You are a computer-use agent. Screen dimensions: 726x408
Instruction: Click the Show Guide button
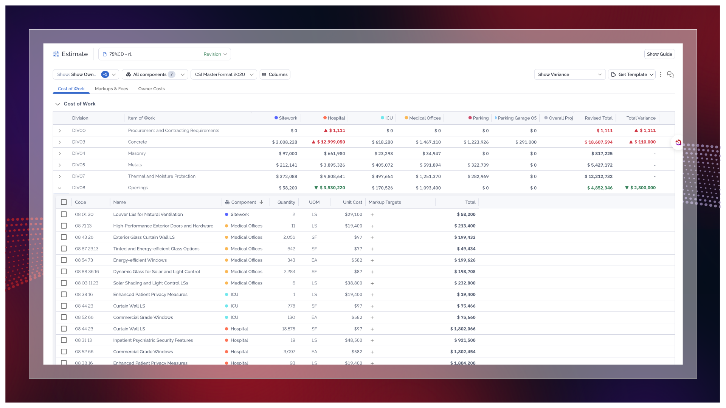point(659,54)
